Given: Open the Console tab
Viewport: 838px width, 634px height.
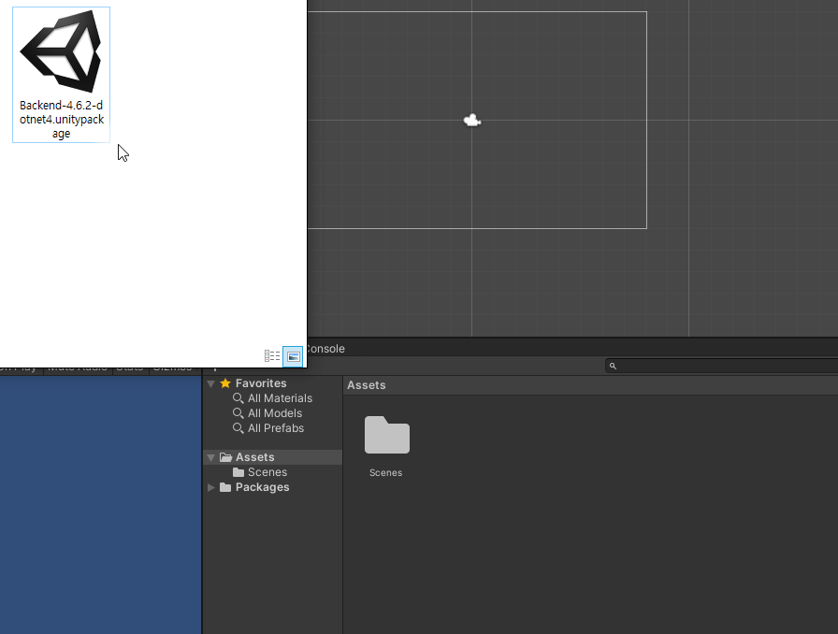Looking at the screenshot, I should [x=325, y=349].
